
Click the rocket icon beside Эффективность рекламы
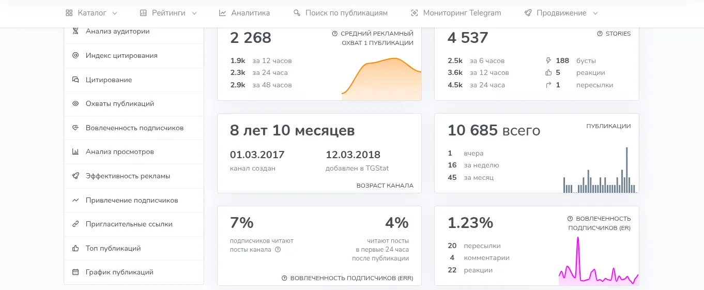click(x=75, y=176)
